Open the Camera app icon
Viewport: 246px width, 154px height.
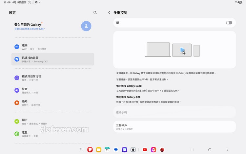133,150
